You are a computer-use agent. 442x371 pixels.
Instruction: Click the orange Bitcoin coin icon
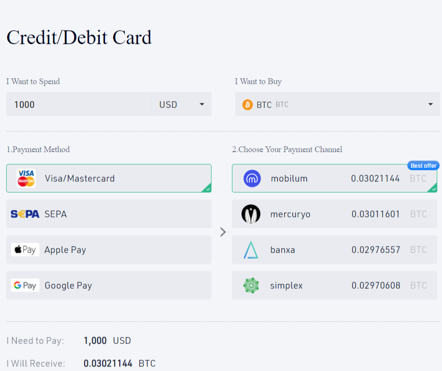click(248, 105)
